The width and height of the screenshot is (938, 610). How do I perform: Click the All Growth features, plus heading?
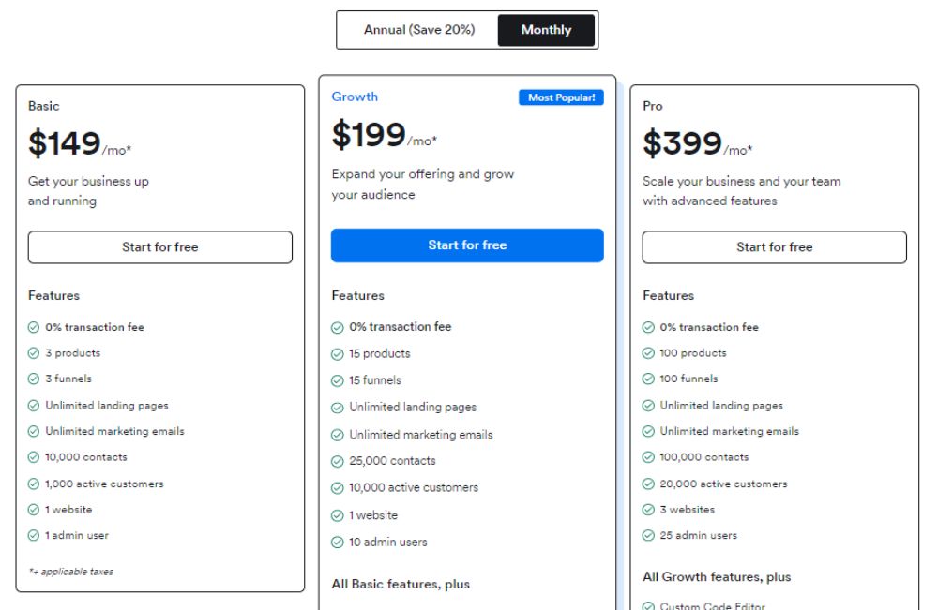717,577
